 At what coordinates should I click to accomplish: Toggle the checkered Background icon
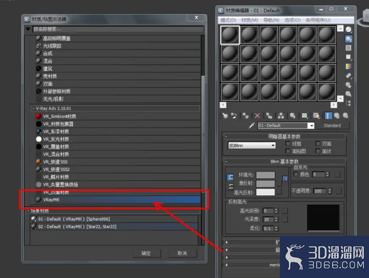coord(348,48)
